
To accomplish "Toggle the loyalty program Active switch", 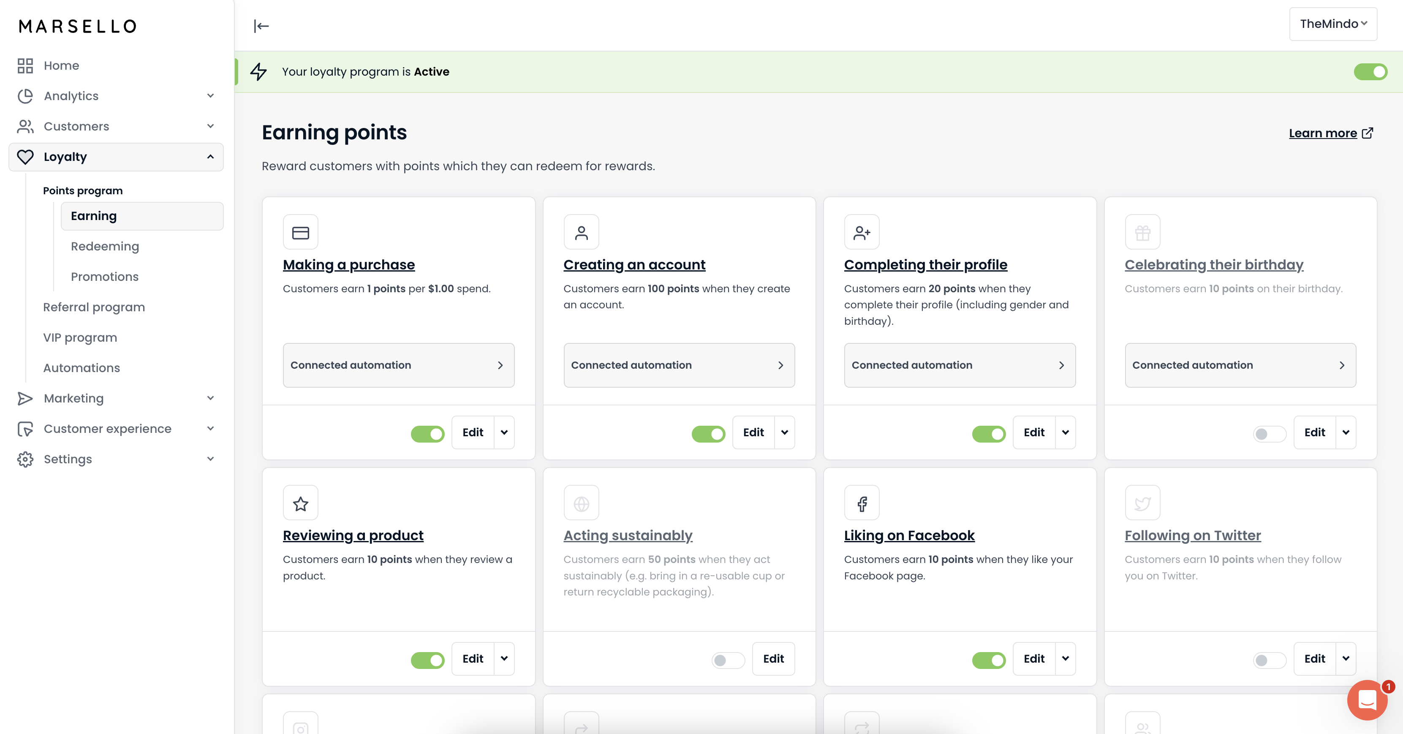I will coord(1370,72).
